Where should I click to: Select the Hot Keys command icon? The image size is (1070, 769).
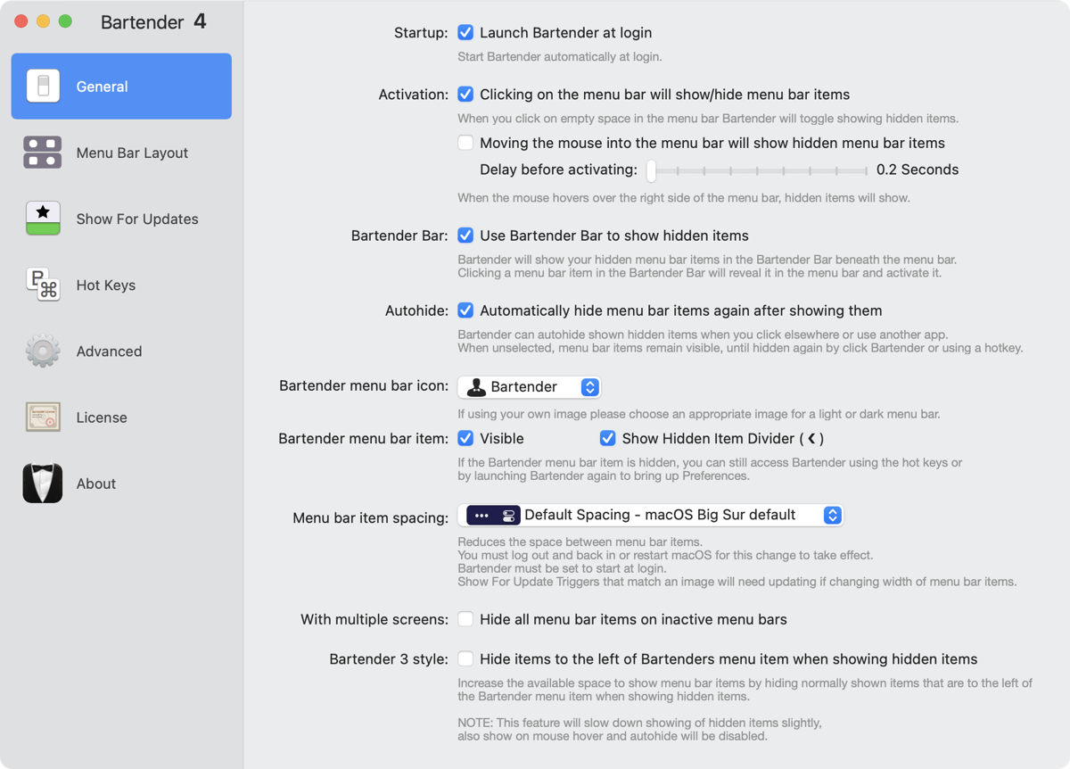[43, 285]
